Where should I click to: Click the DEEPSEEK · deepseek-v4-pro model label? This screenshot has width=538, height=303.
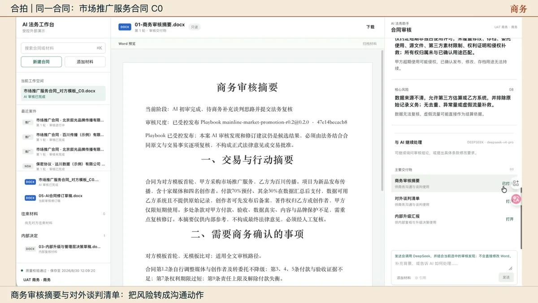click(490, 143)
